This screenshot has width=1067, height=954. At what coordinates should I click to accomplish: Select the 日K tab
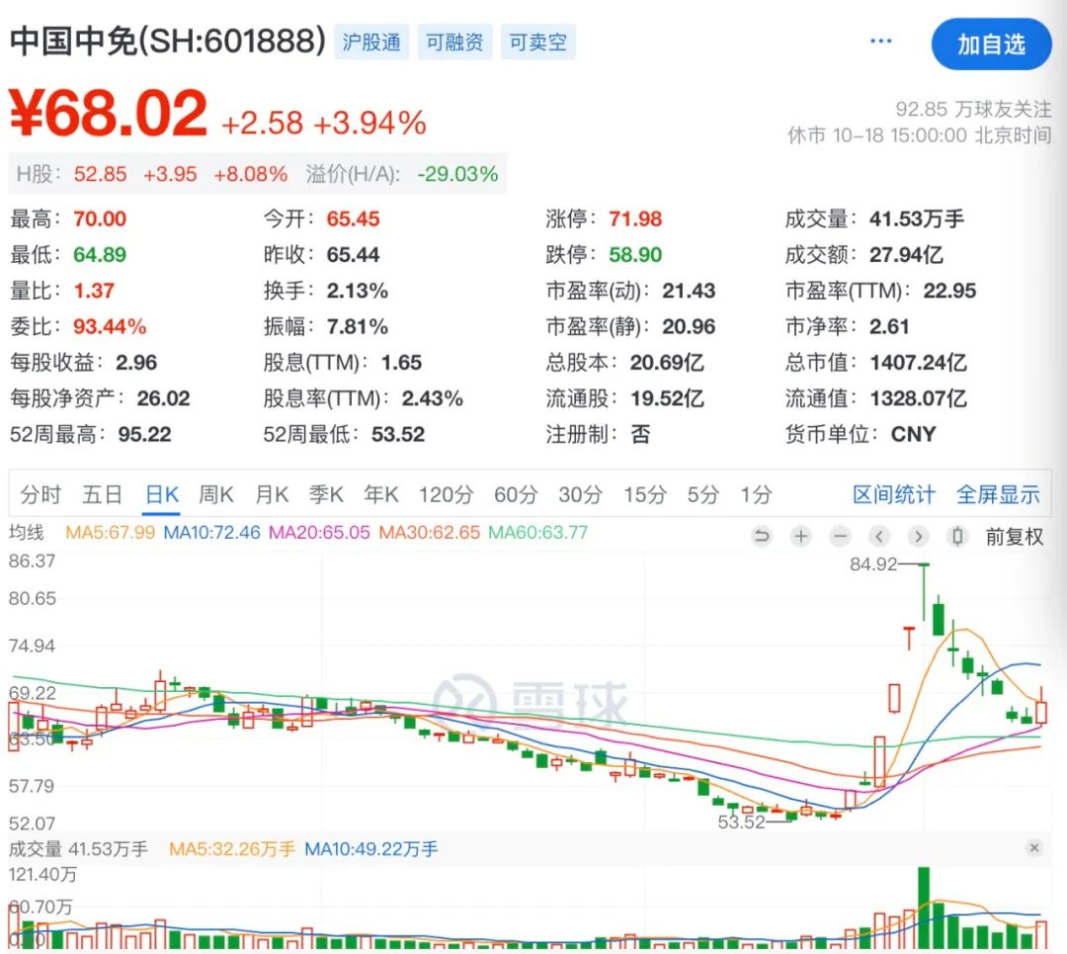(x=163, y=494)
